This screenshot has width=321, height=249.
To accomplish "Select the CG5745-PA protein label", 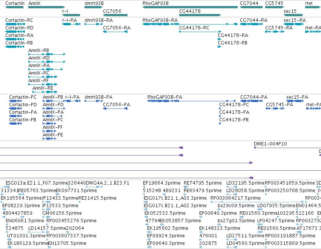I will [x=279, y=105].
